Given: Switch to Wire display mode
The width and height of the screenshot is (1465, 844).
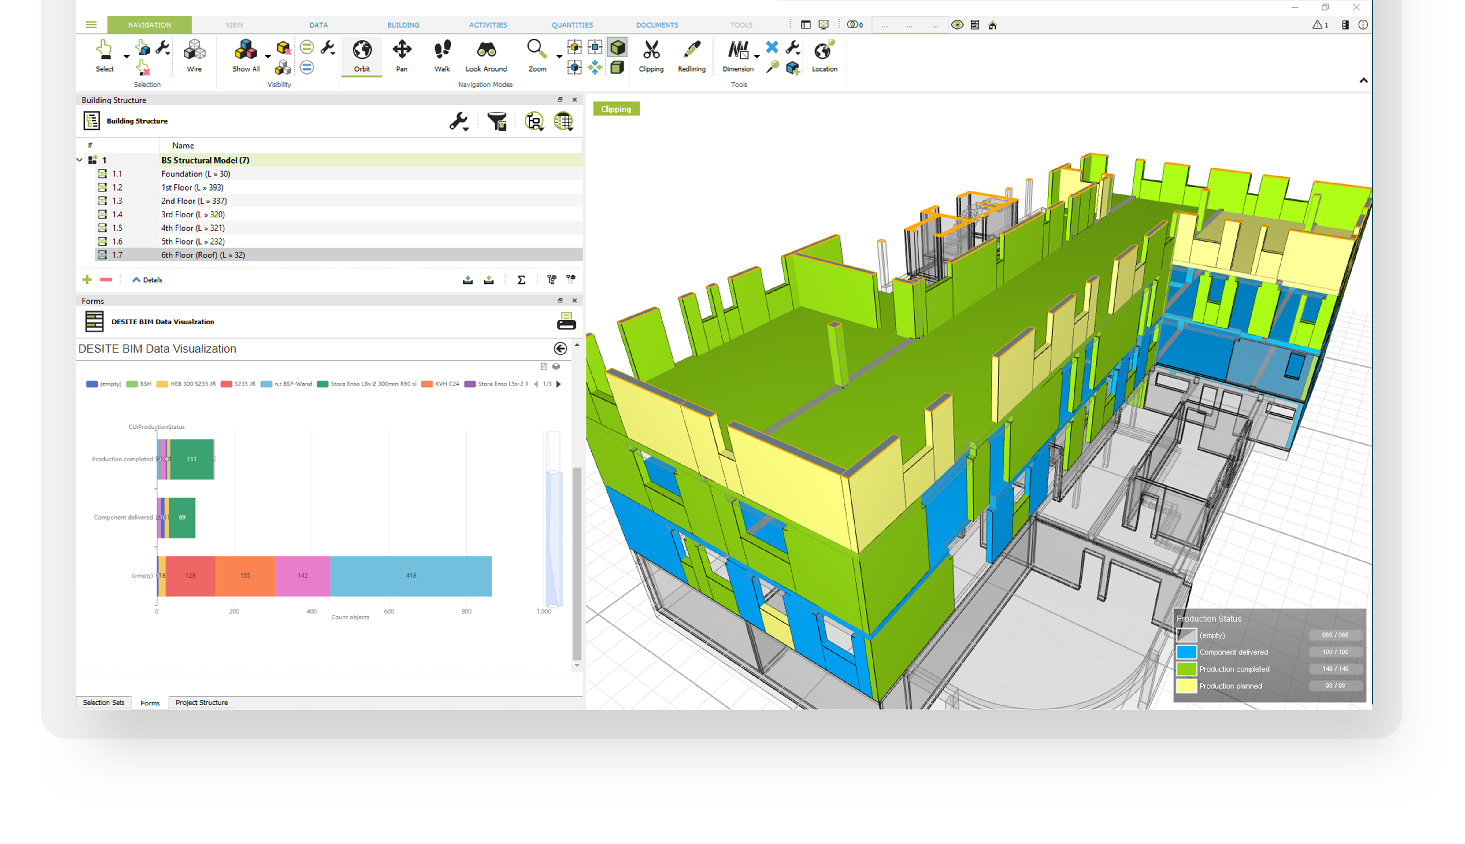Looking at the screenshot, I should pos(194,56).
